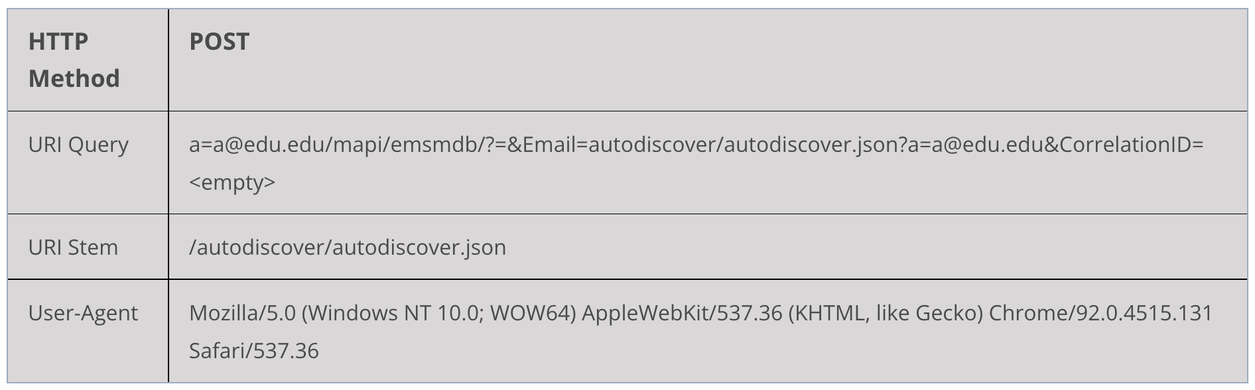1255x390 pixels.
Task: Click the (KHTML, like Gecko) text
Action: (886, 313)
